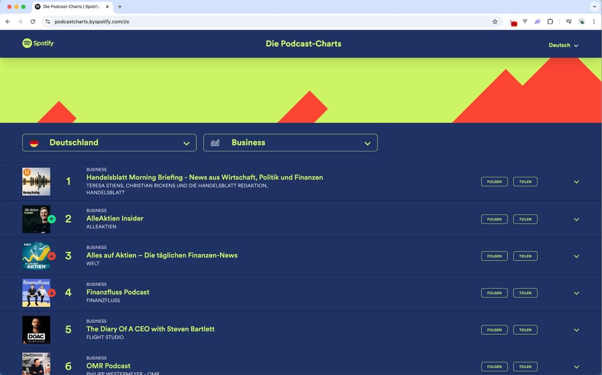Open AlleAktien Insider cover art
This screenshot has width=602, height=375.
(36, 219)
